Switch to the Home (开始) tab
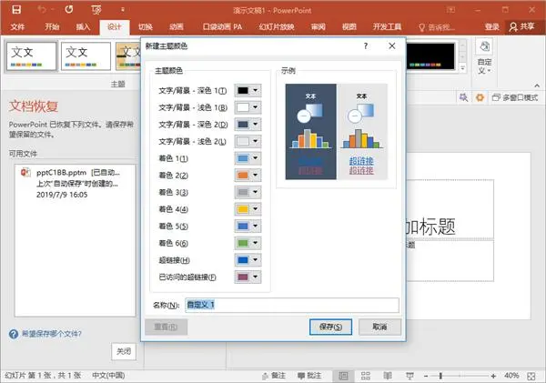 (x=52, y=26)
